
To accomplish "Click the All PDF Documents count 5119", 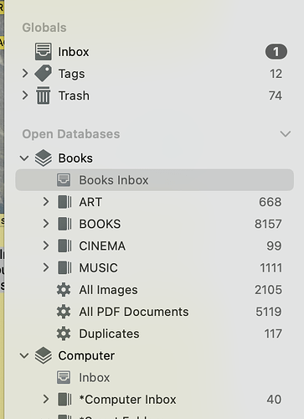I will click(x=269, y=312).
